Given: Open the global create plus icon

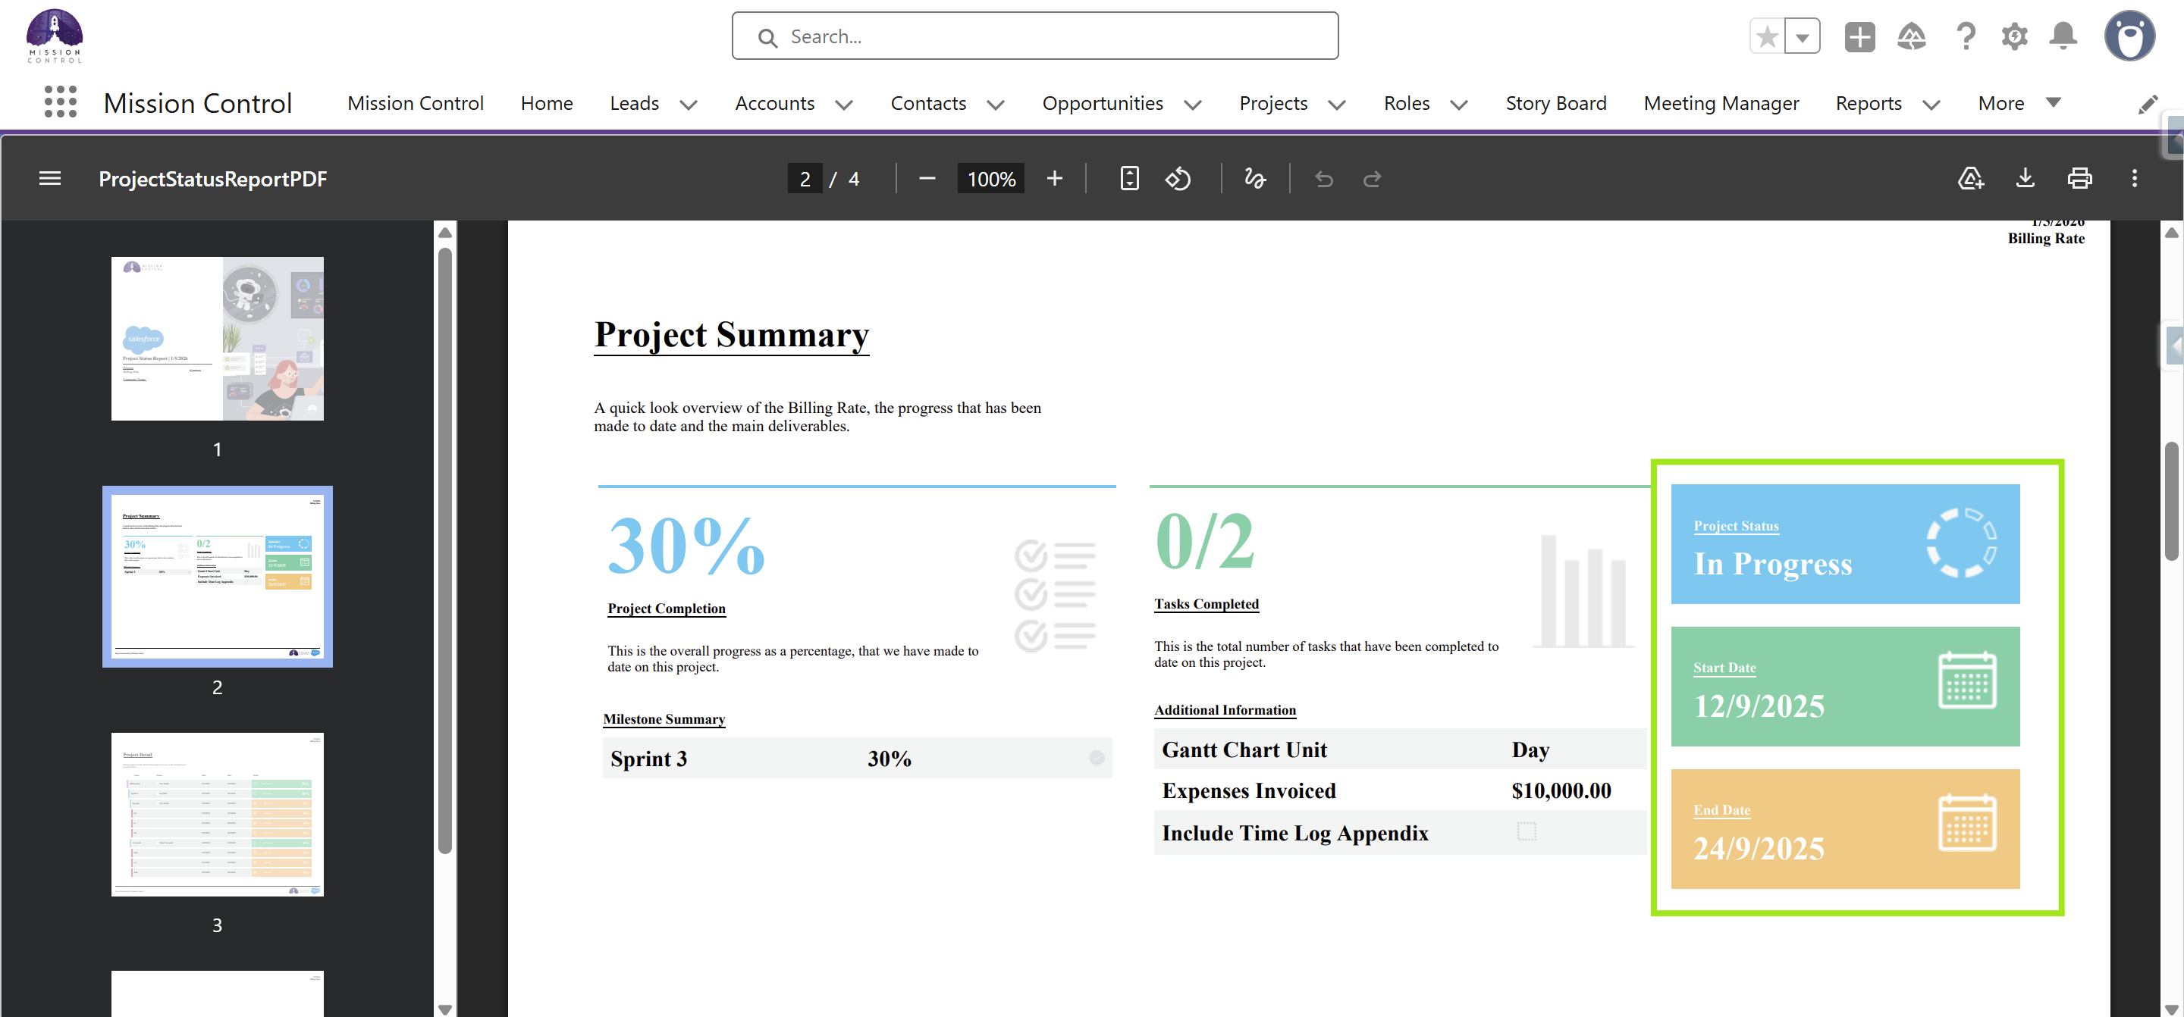Looking at the screenshot, I should pos(1859,36).
